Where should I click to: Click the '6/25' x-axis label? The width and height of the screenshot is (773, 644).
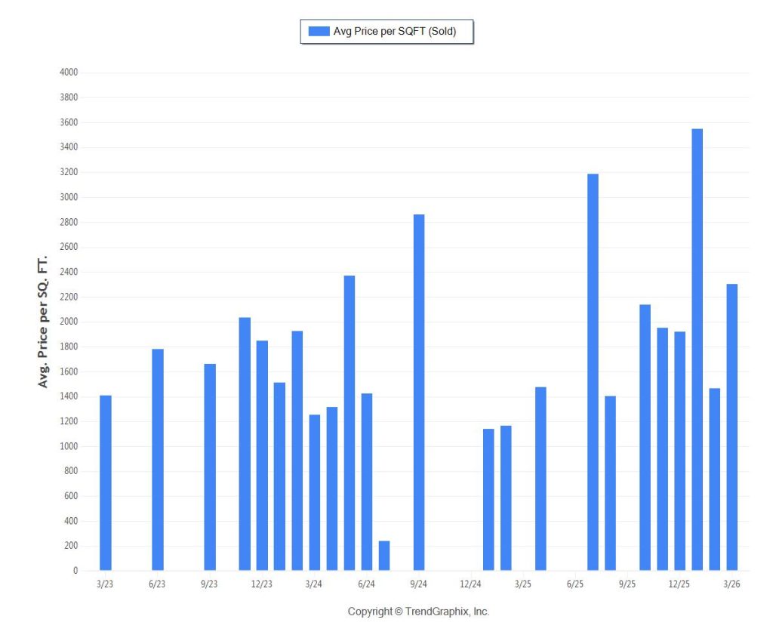coord(574,584)
